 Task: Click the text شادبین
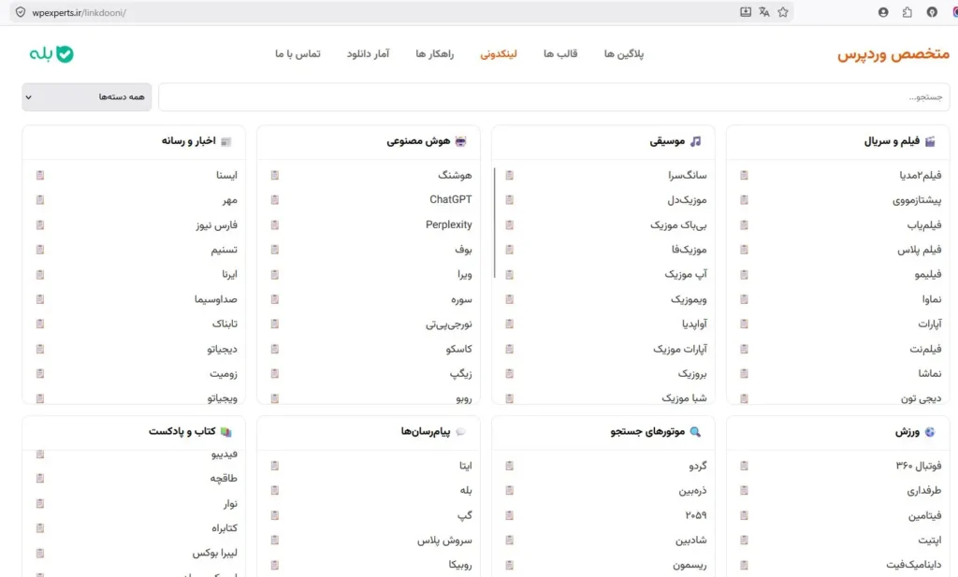pos(691,540)
